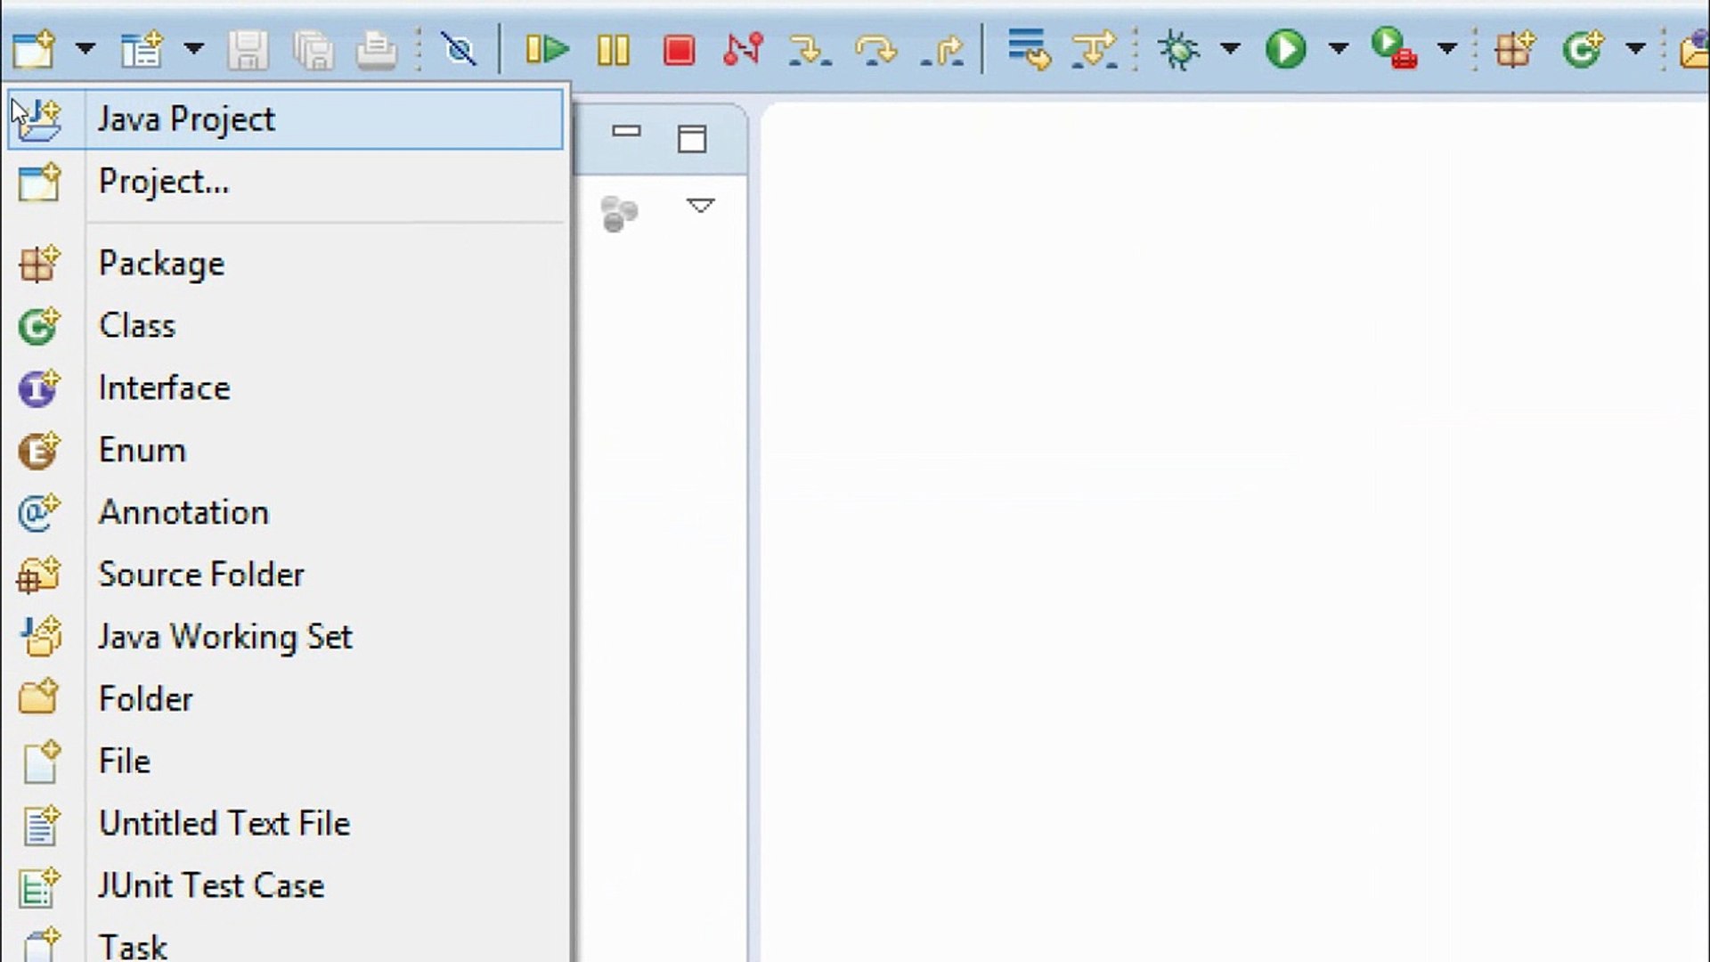Choose Enum menu entry
The height and width of the screenshot is (962, 1710).
(x=285, y=451)
